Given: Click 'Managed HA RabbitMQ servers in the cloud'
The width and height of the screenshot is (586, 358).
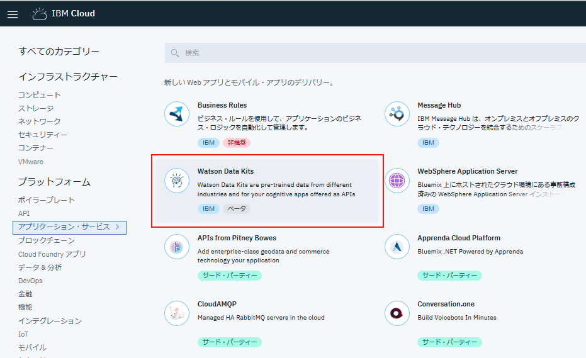Looking at the screenshot, I should click(261, 318).
